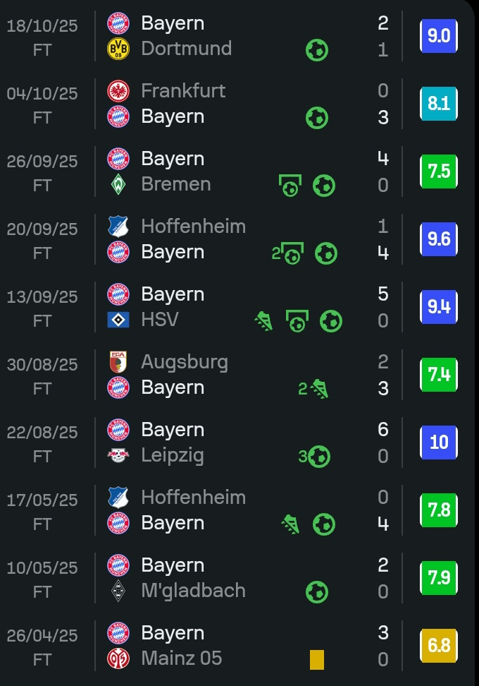Click penalty goal icon in Bremen match
Image resolution: width=479 pixels, height=686 pixels.
[290, 186]
